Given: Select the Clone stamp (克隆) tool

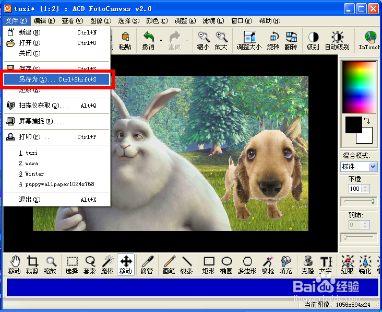Looking at the screenshot, I should coord(308,265).
